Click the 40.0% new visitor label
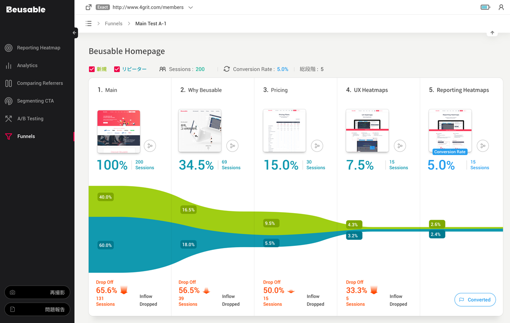510x323 pixels. pos(105,197)
